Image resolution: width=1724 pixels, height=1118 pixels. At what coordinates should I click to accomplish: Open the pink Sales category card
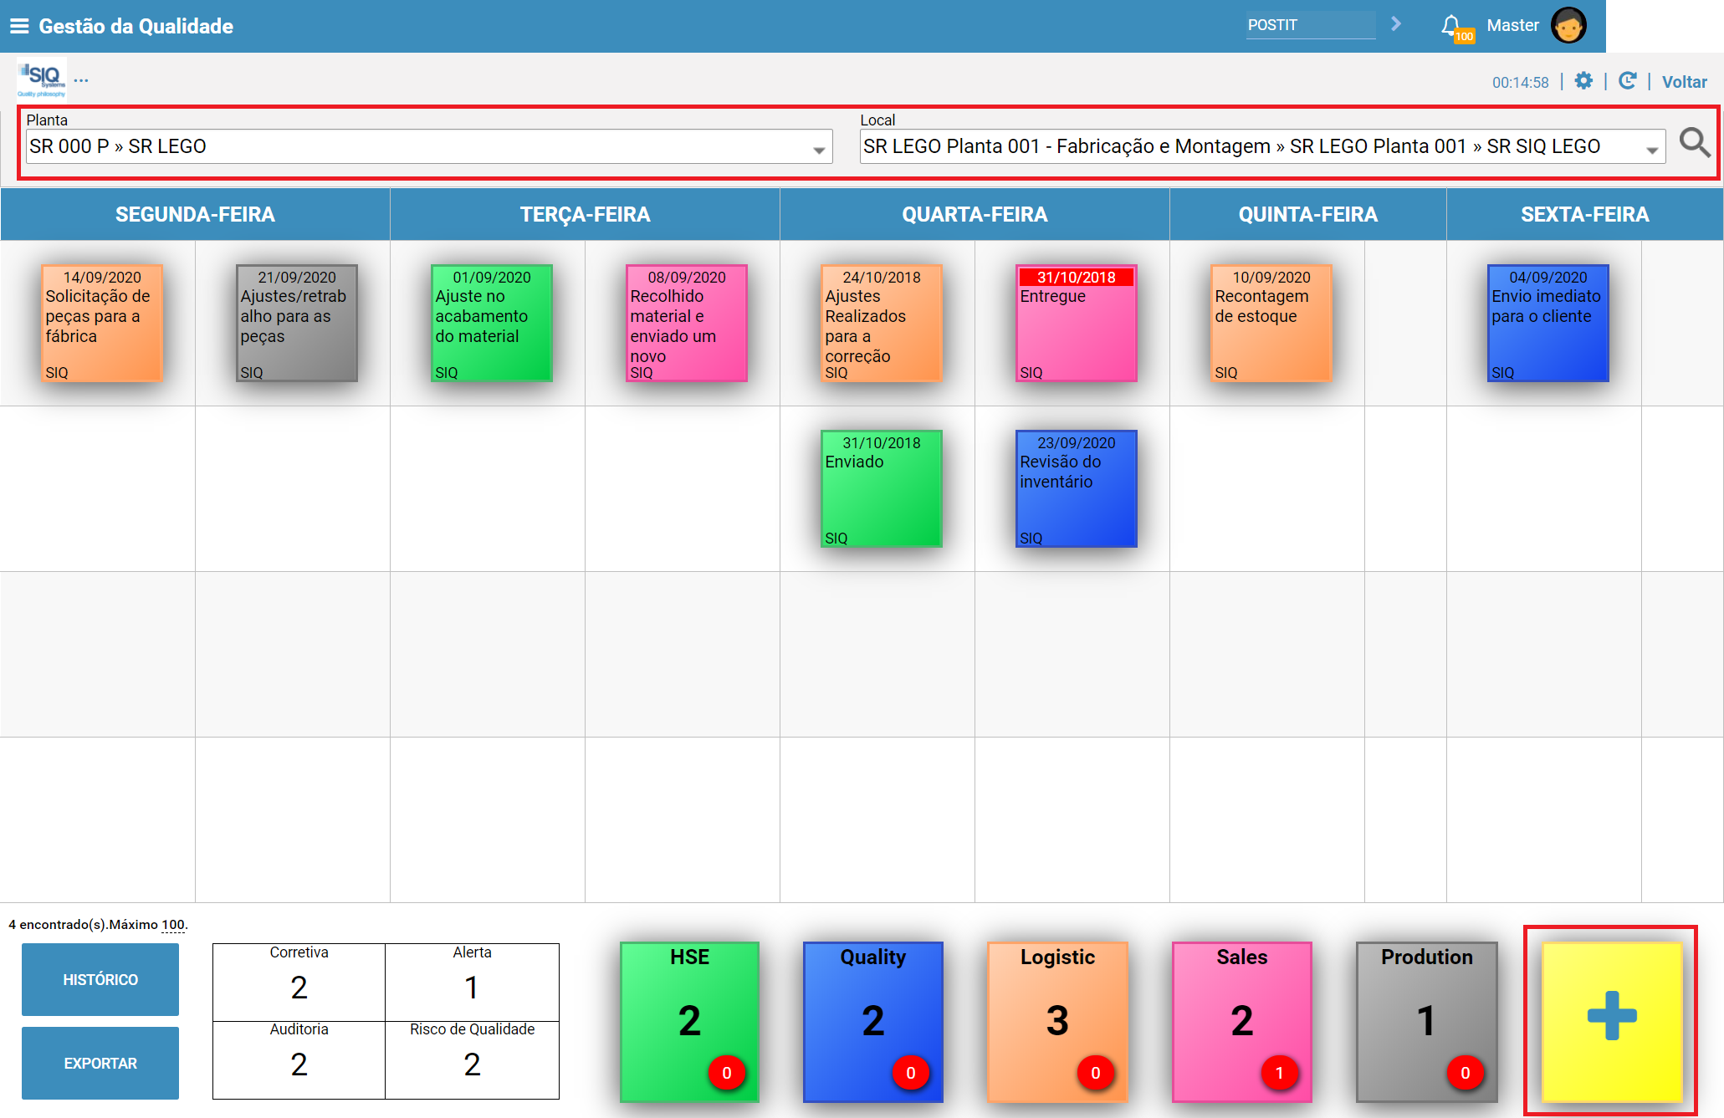coord(1242,1021)
